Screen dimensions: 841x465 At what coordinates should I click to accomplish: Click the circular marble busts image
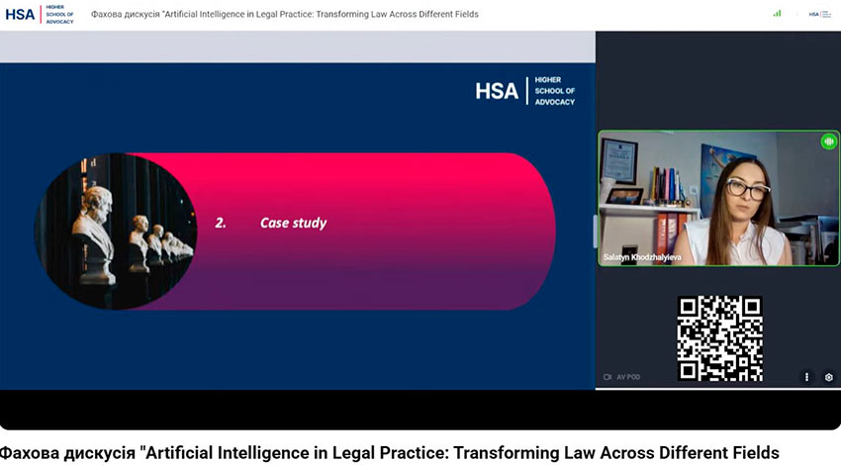pos(116,232)
